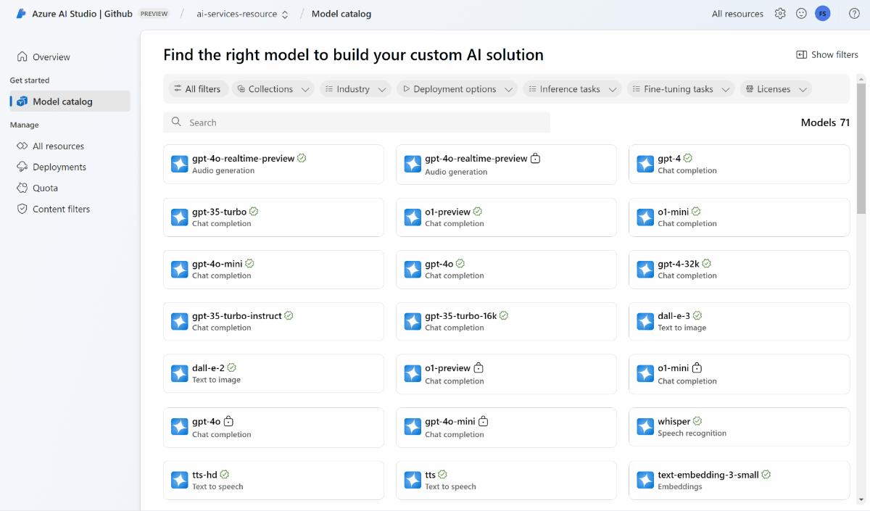Open the gpt-4o-mini verified model card
This screenshot has width=870, height=511.
[x=273, y=269]
